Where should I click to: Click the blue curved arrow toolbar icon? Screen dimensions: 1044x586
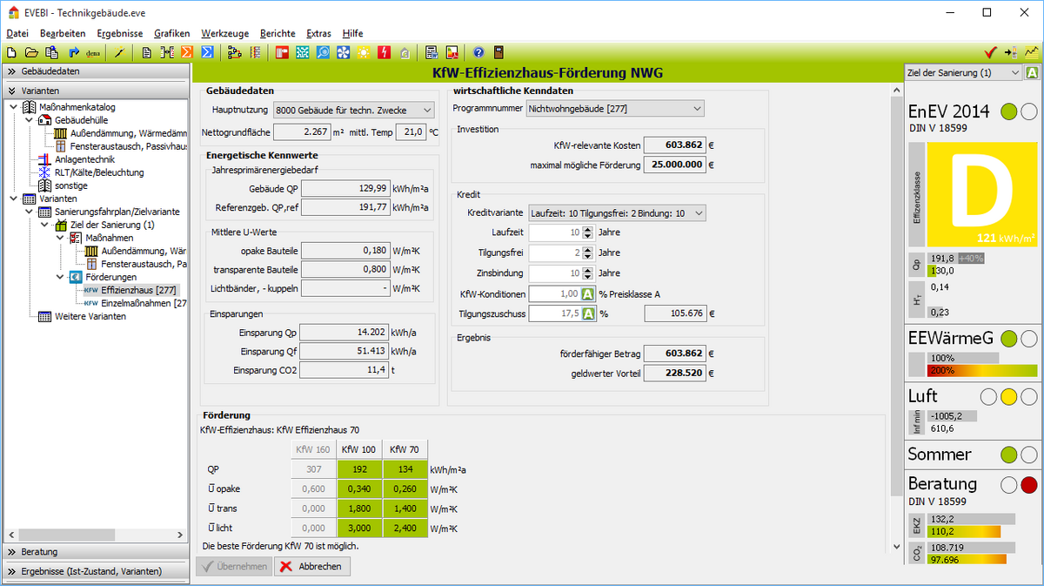[x=73, y=52]
